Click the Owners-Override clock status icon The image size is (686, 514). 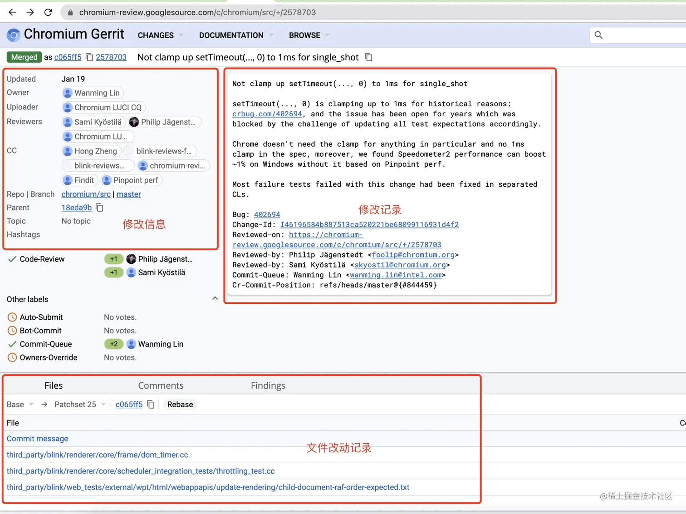[x=12, y=357]
